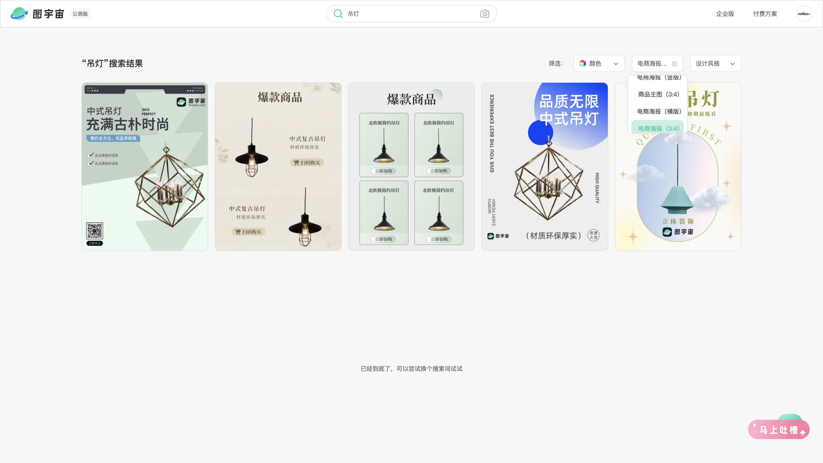Click the 图宇宙 brand name text
Viewport: 823px width, 463px height.
(48, 14)
